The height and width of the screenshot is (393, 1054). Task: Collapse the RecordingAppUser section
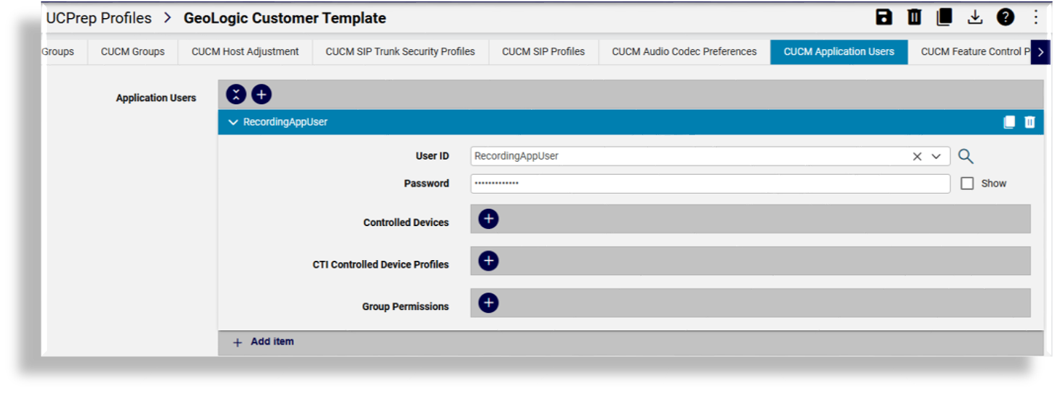coord(233,122)
